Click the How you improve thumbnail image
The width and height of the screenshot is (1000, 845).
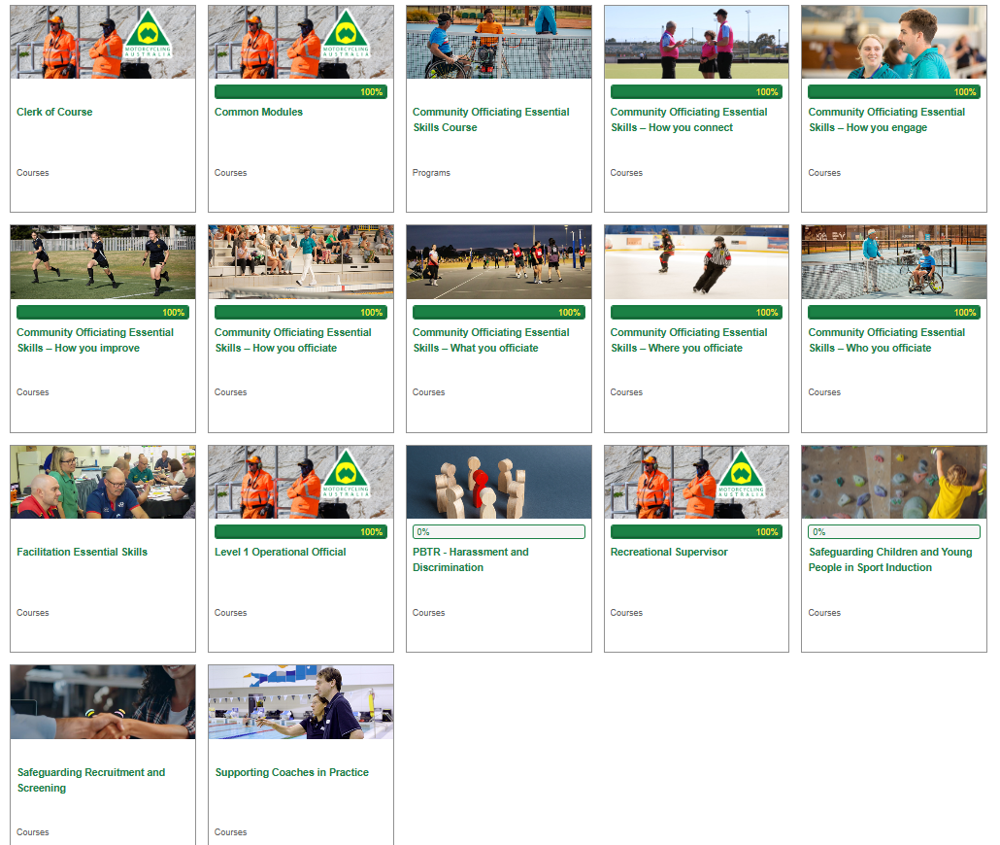pyautogui.click(x=103, y=261)
